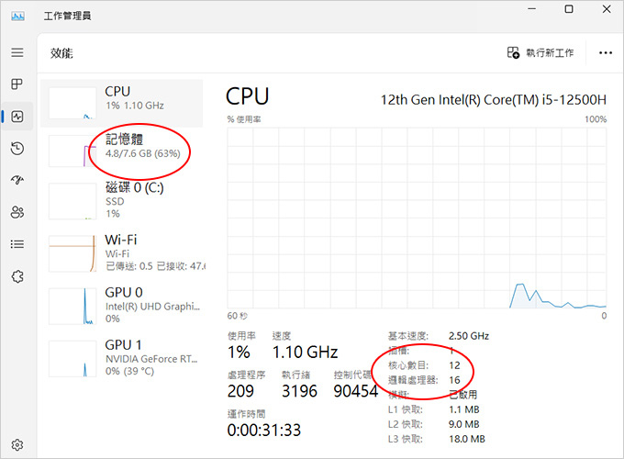This screenshot has height=459, width=624.
Task: Click the 效能 page heading
Action: (x=61, y=53)
